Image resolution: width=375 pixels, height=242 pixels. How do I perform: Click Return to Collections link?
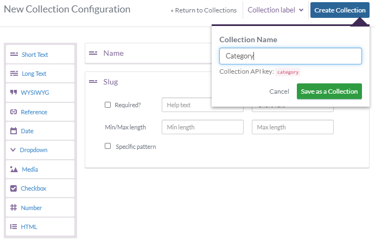coord(204,10)
